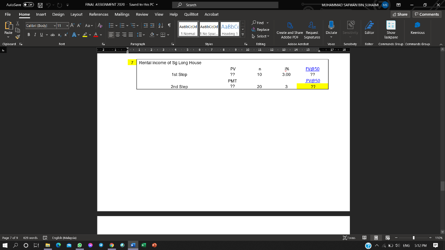Toggle AutoSave switch off/on
Screen dimensions: 445x250
tap(28, 5)
